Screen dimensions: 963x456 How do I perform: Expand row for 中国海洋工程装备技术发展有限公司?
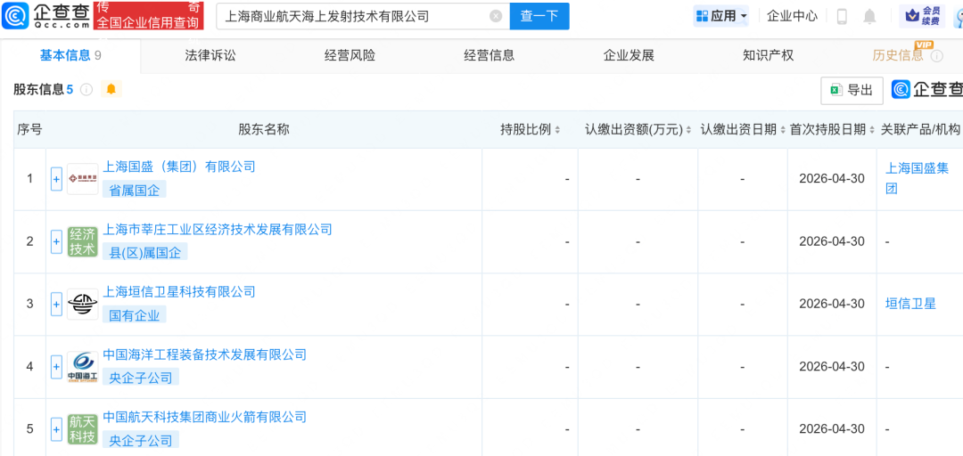pyautogui.click(x=56, y=367)
